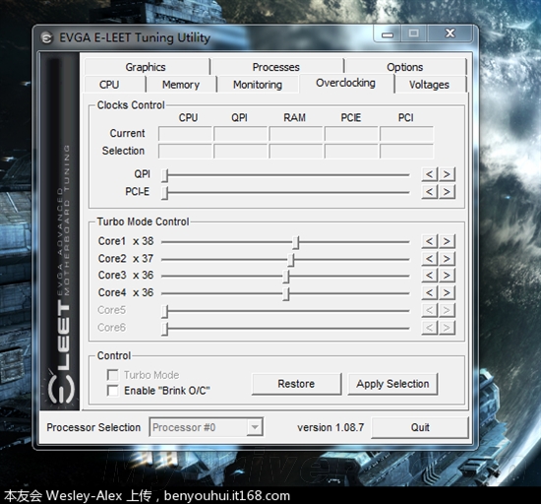Minimize the E-LEET window
541x504 pixels.
pyautogui.click(x=388, y=34)
